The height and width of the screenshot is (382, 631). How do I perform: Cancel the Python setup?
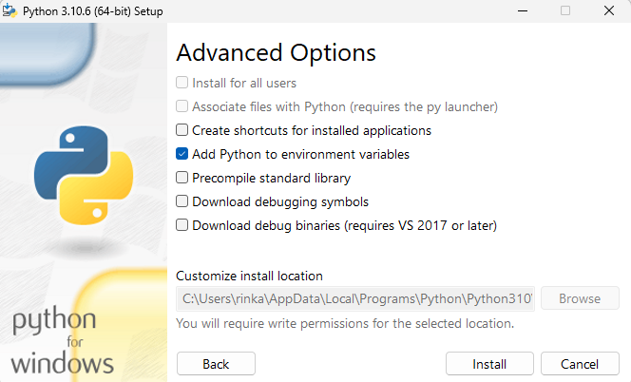click(x=580, y=364)
